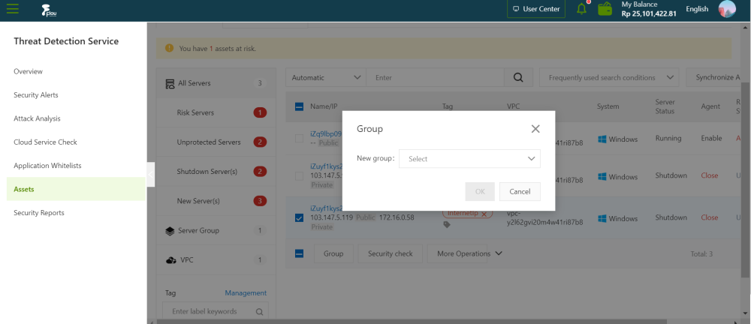Select All Servers filter

216,83
